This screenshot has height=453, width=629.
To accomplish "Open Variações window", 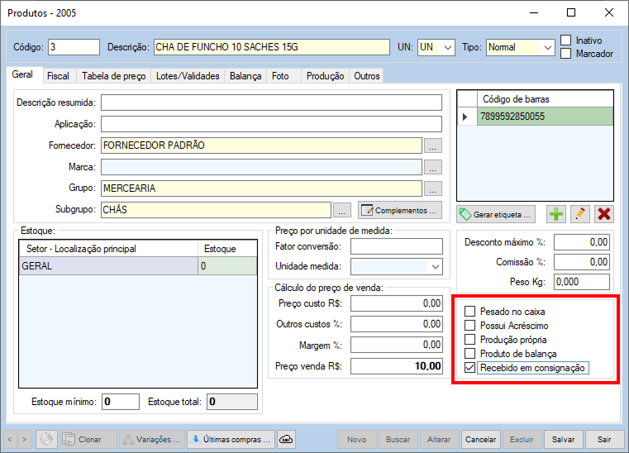I will pyautogui.click(x=152, y=439).
